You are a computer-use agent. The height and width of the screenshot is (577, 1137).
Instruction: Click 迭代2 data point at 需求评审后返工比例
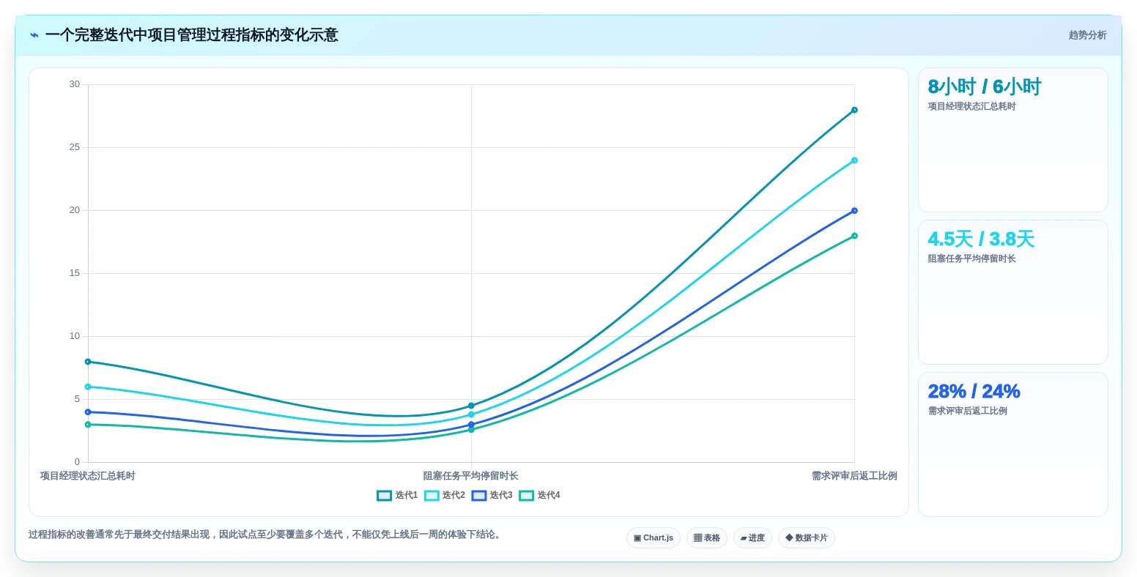tap(854, 160)
